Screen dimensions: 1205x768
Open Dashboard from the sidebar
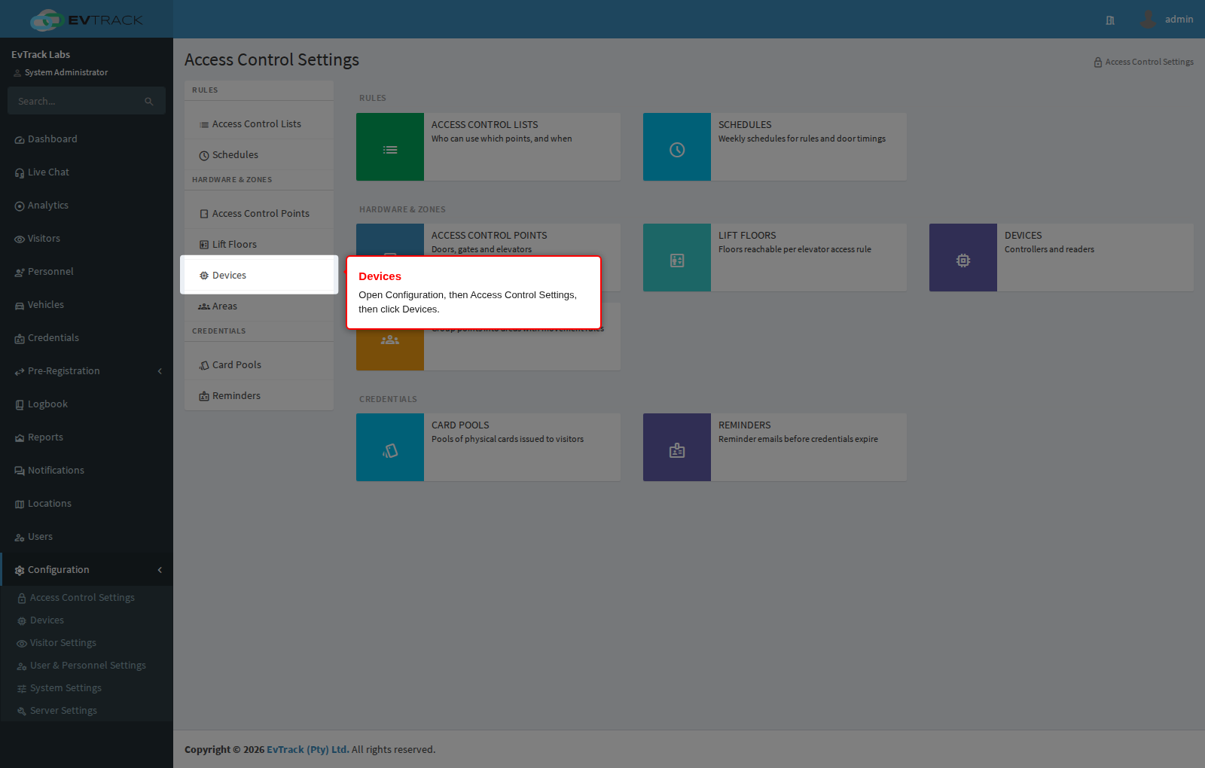87,139
